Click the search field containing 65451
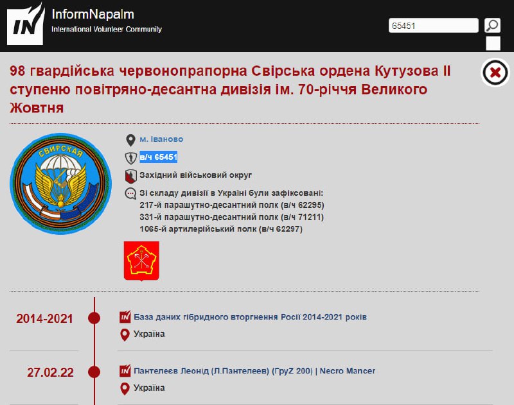Screen dimensions: 514x405 point(434,26)
